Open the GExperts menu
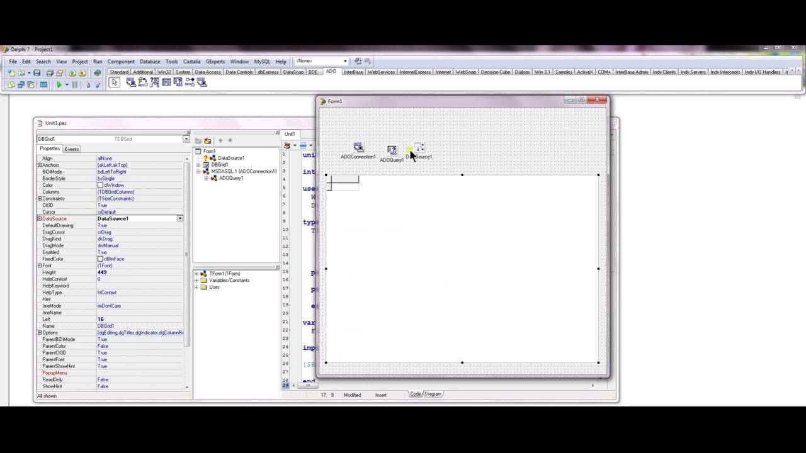Image resolution: width=806 pixels, height=453 pixels. click(215, 62)
